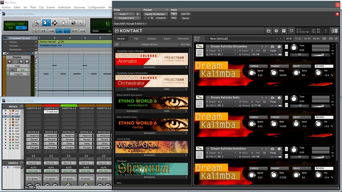Select the Pencil tool in Pro Tools
This screenshot has height=192, width=342.
(82, 23)
